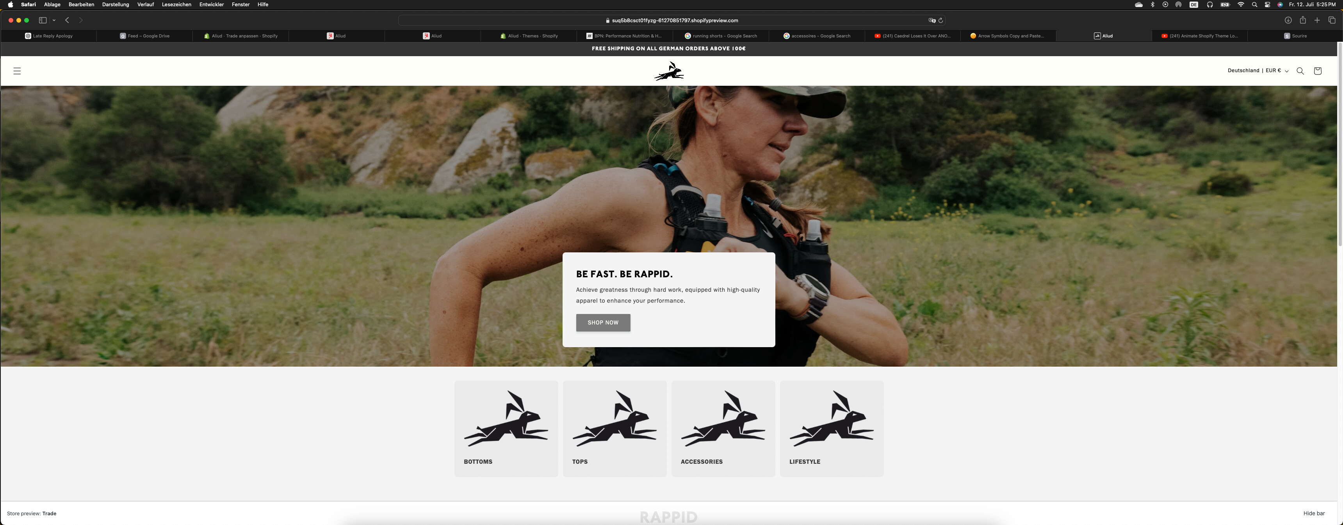Screen dimensions: 1343x525
Task: Open the hamburger navigation menu
Action: [17, 71]
